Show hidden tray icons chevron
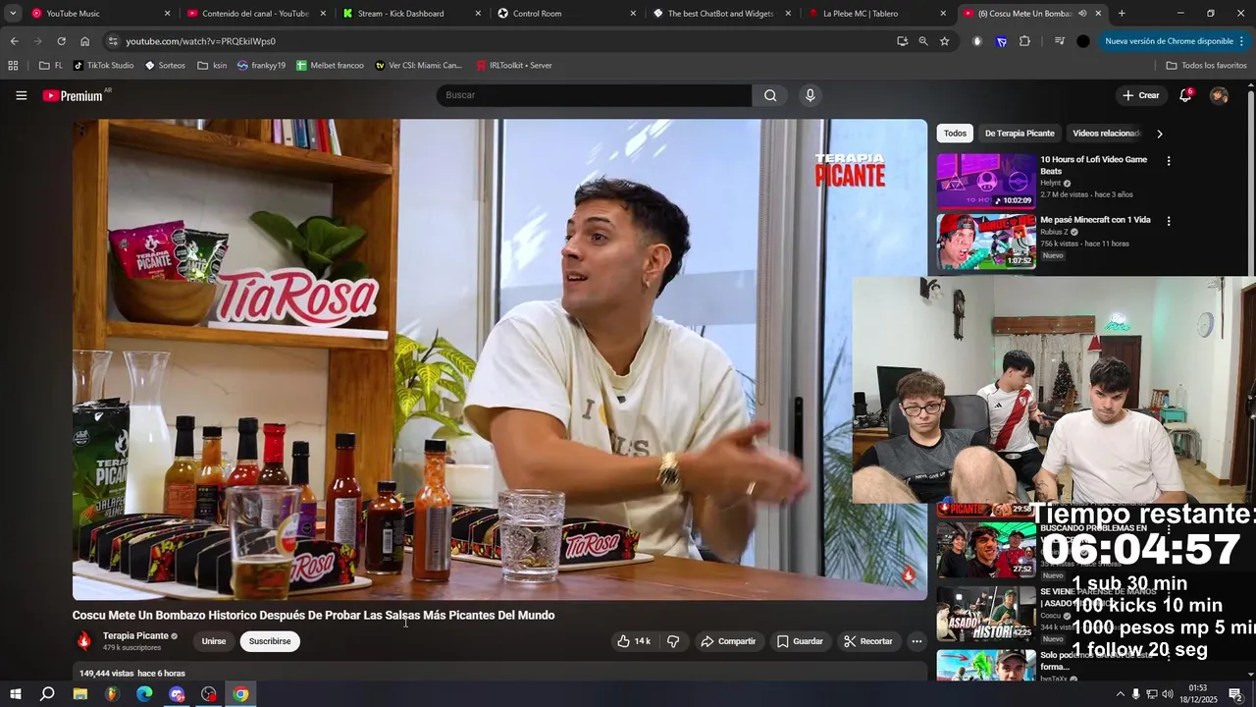 [1120, 694]
